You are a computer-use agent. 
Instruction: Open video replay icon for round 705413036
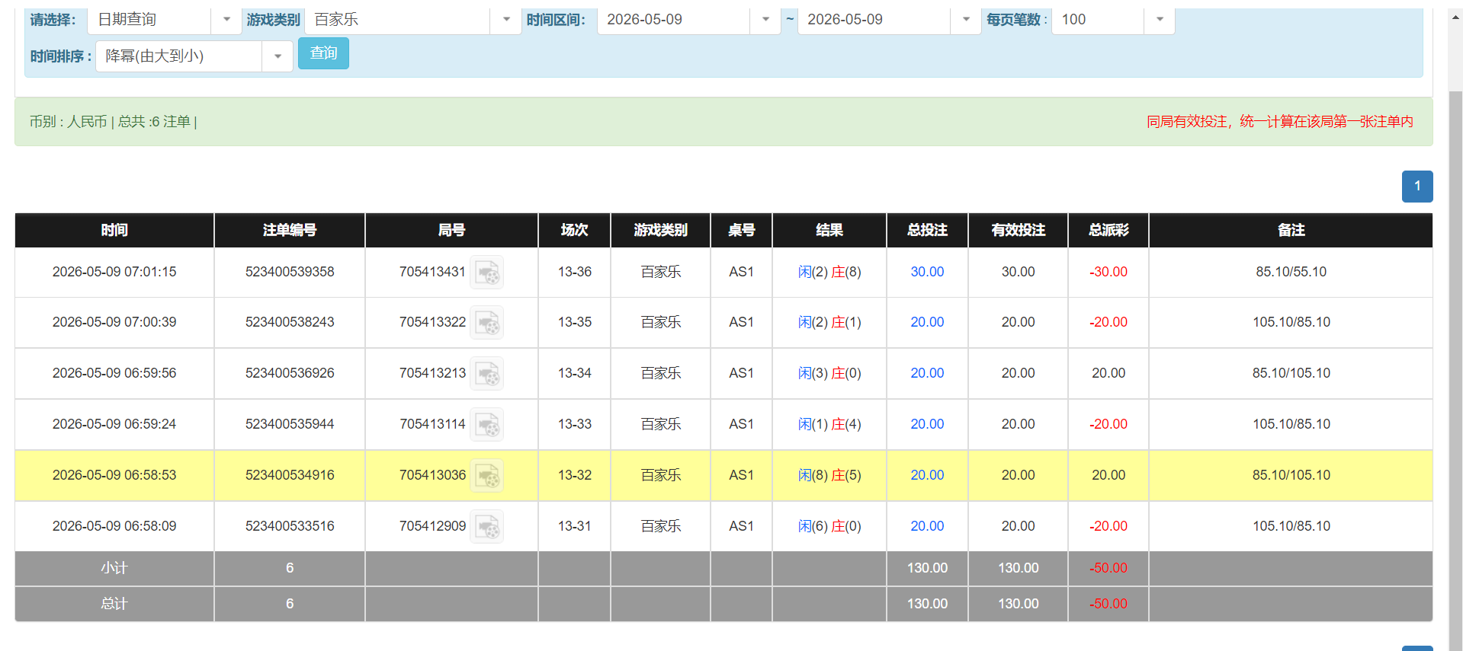[x=486, y=476]
